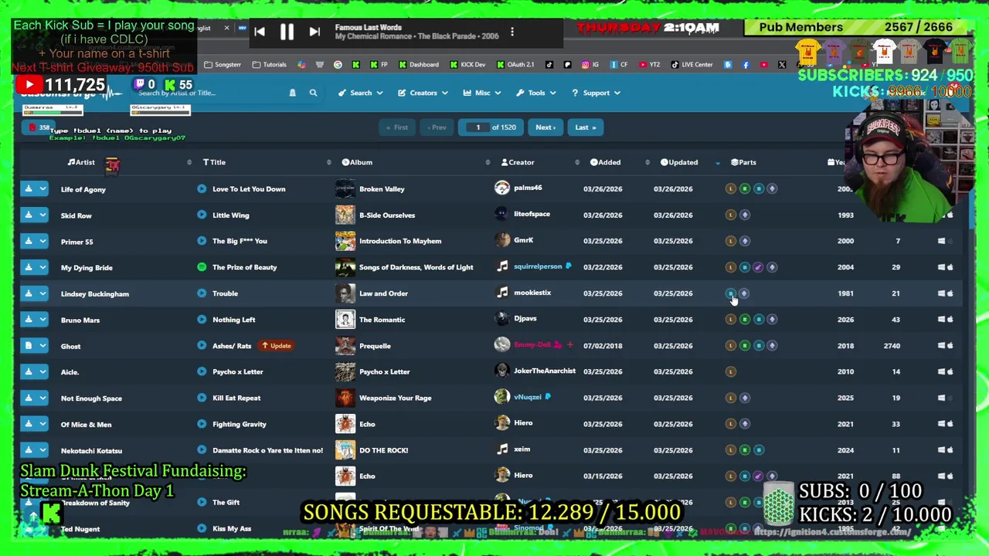Expand download options for Skid Row
Viewport: 989px width, 556px height.
[42, 215]
